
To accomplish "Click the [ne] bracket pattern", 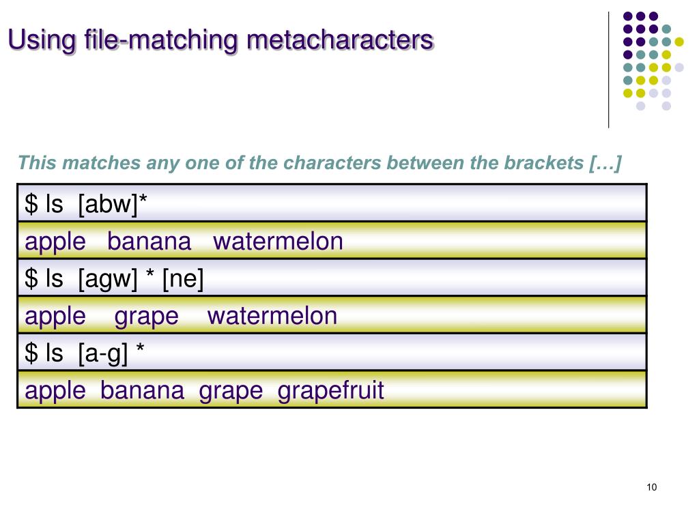I will (183, 279).
